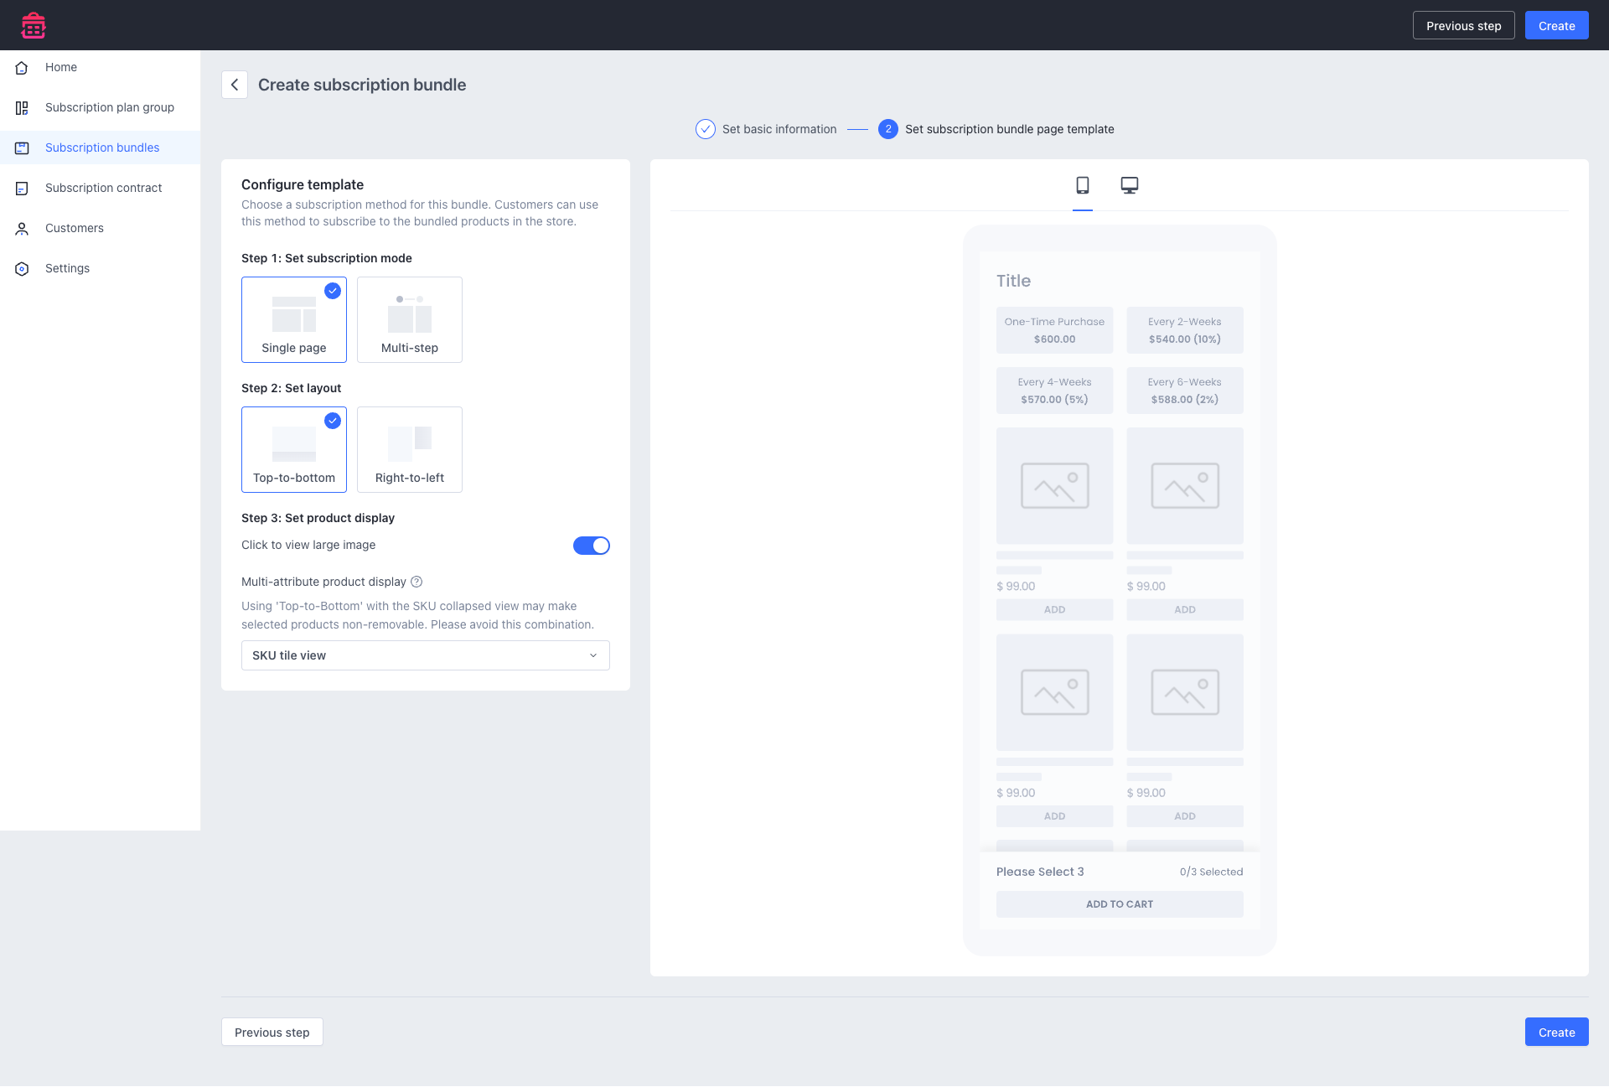The image size is (1609, 1087).
Task: Click the Customers person icon
Action: [x=22, y=229]
